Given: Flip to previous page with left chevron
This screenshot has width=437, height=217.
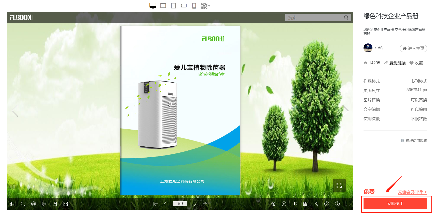Looking at the screenshot, I should click(x=15, y=111).
